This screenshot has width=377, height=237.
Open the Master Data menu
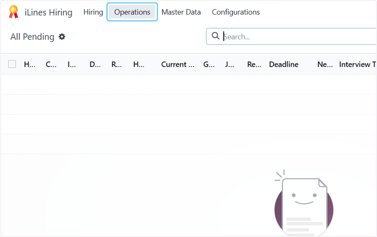(x=181, y=12)
